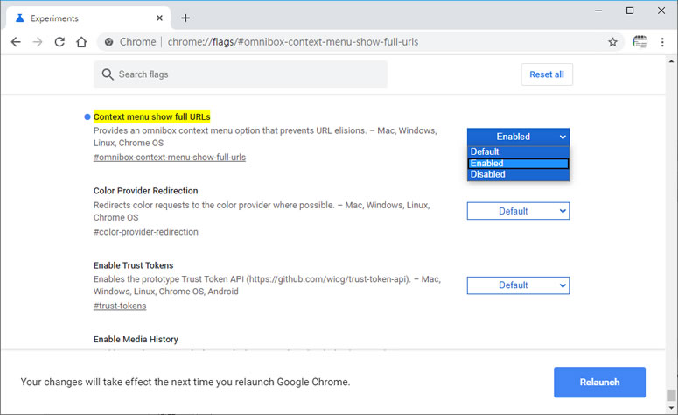Click the Color Provider Redirection heading
Image resolution: width=678 pixels, height=415 pixels.
146,191
